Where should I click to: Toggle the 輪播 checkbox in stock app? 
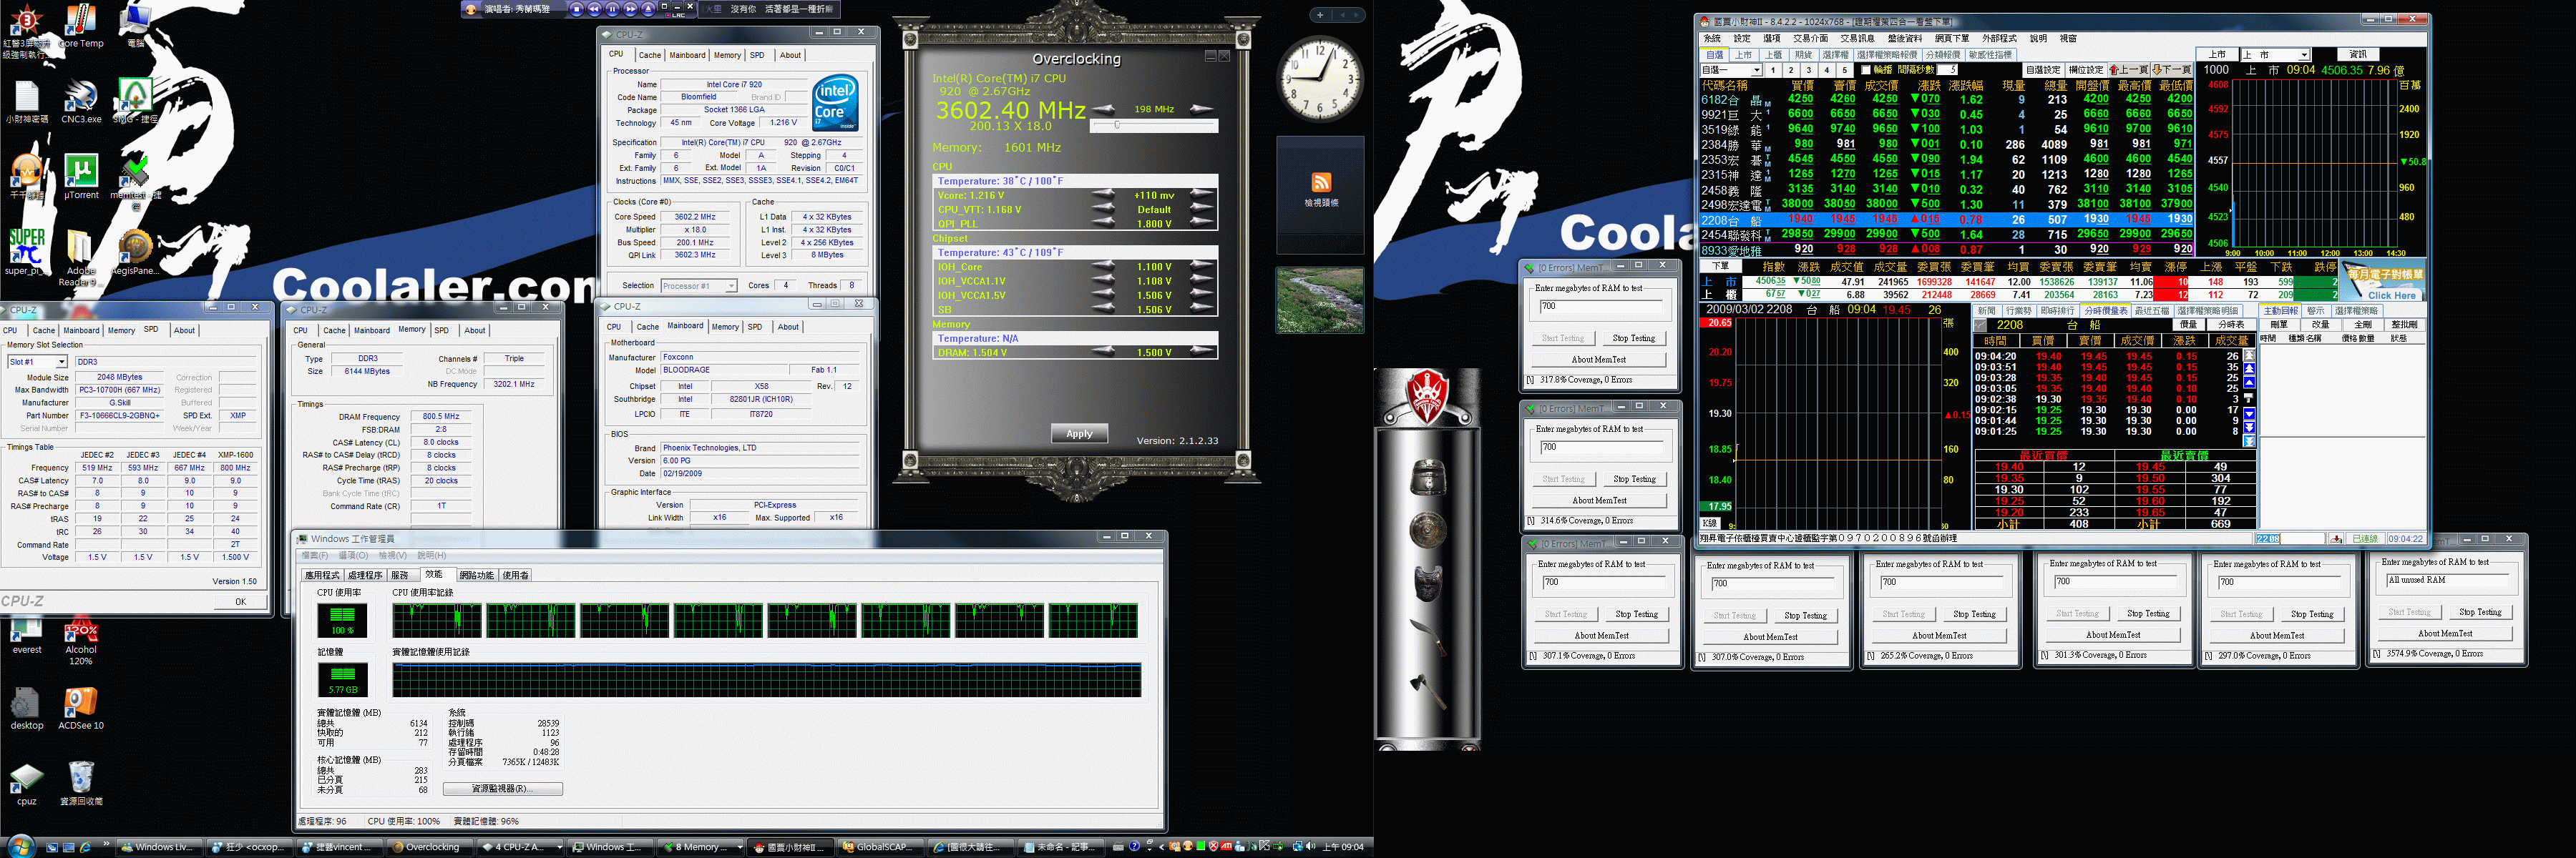click(1866, 70)
